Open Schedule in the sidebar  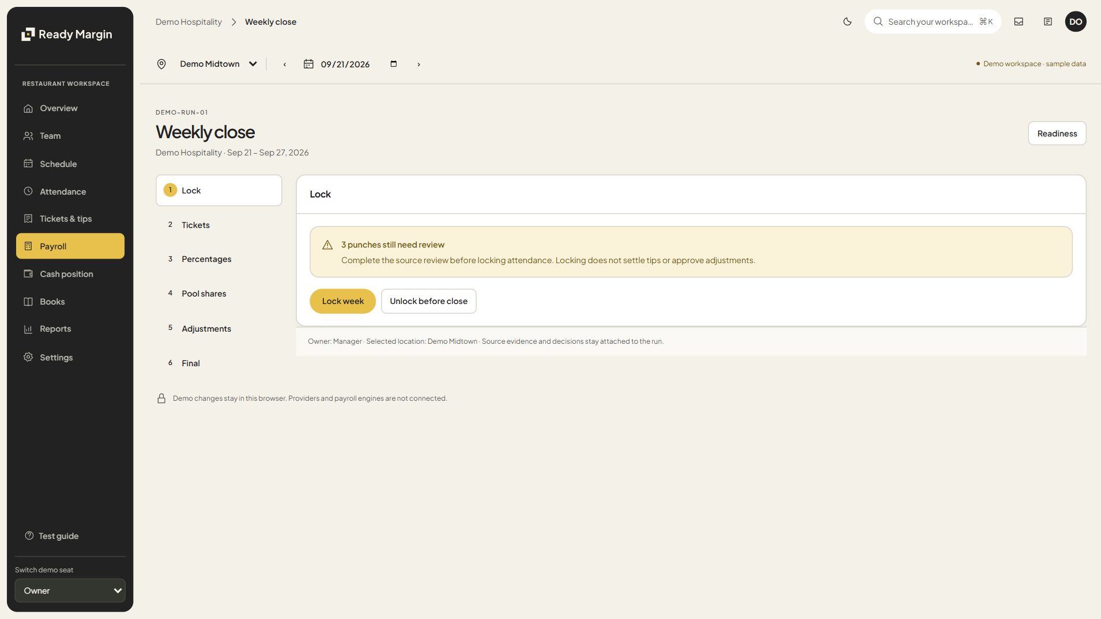pos(70,164)
